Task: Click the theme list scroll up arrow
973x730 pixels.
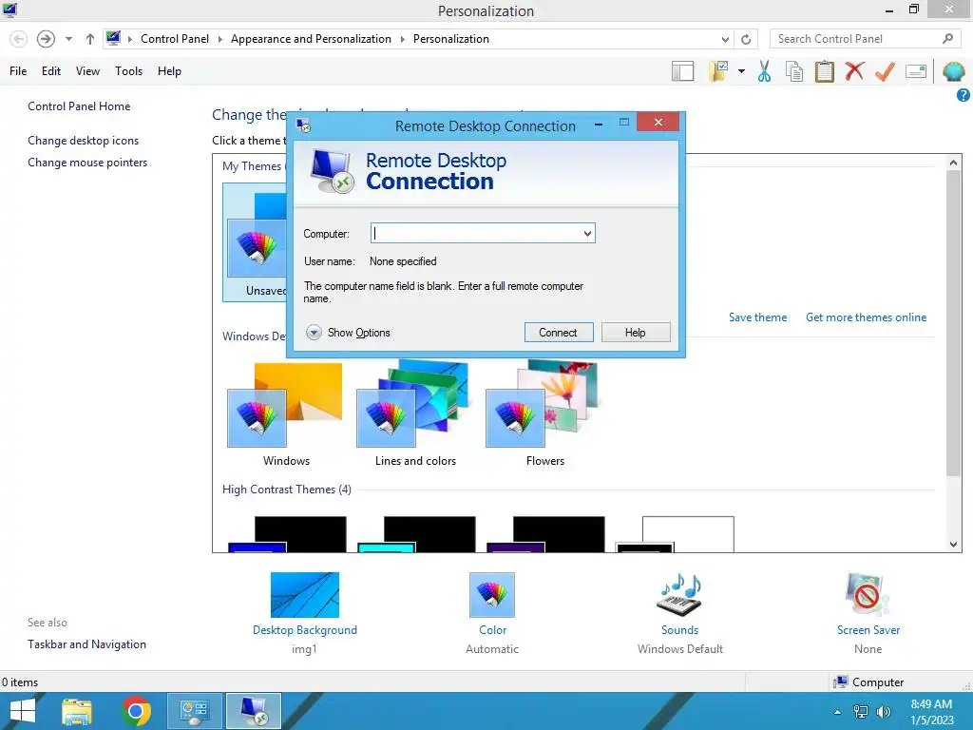Action: click(x=953, y=163)
